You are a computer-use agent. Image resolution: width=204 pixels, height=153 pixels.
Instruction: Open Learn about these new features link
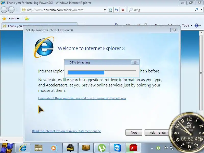tap(82, 98)
